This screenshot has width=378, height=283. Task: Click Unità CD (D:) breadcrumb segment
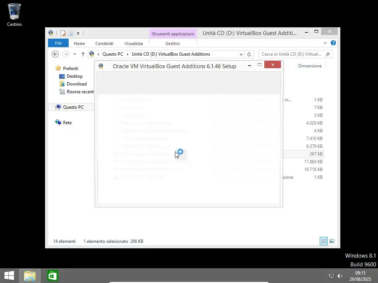point(171,54)
